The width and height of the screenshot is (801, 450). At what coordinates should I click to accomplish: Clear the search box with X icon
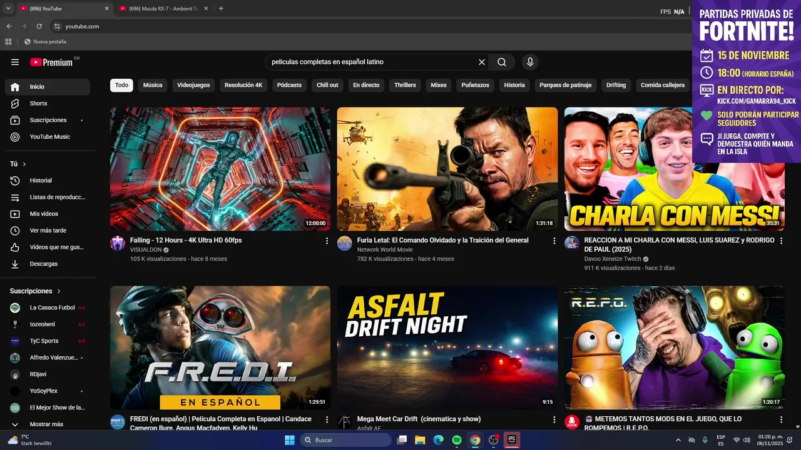click(x=482, y=62)
